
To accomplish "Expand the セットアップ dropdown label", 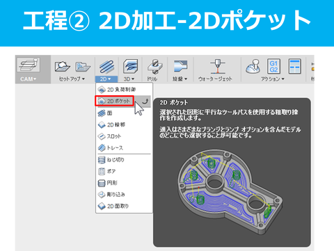I will click(x=72, y=79).
